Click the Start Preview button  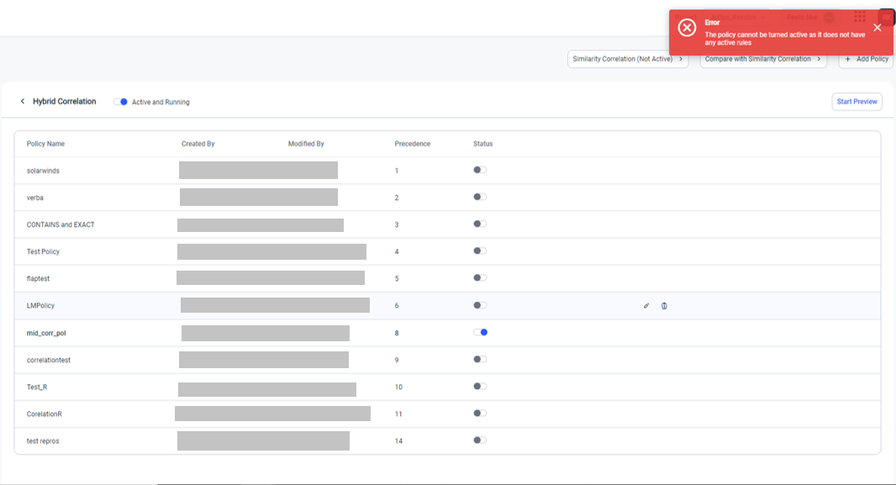856,102
